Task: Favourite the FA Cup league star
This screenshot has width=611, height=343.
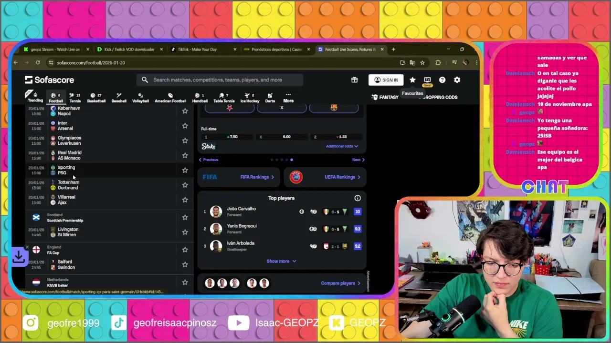Action: pos(185,250)
